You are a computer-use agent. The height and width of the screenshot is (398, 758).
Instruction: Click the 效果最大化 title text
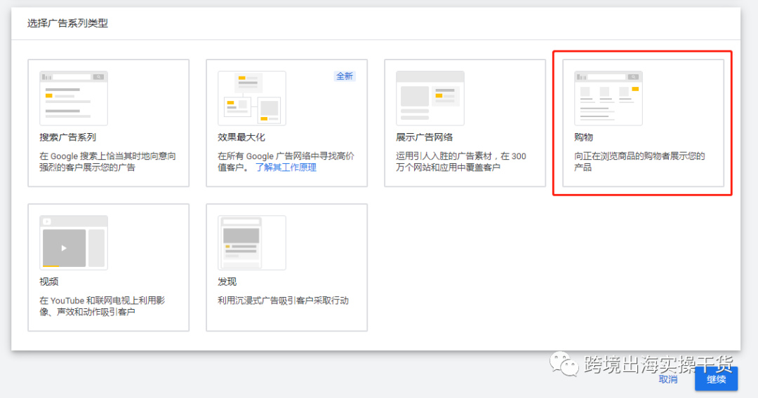tap(241, 137)
